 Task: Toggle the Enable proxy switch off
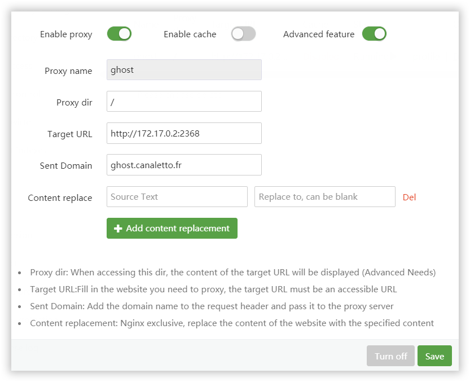[x=119, y=34]
